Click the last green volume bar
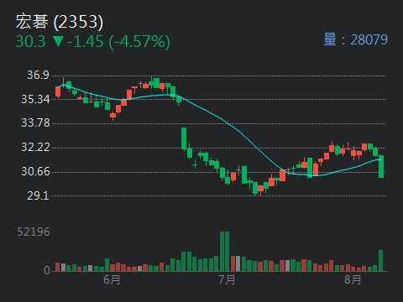The image size is (403, 302). pyautogui.click(x=380, y=260)
